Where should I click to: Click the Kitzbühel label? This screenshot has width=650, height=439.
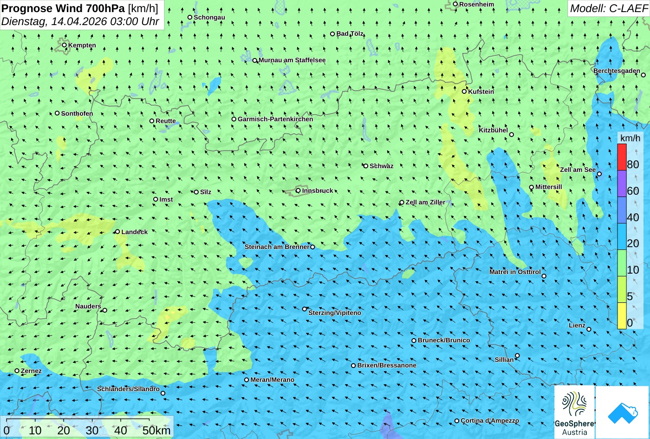(x=493, y=130)
